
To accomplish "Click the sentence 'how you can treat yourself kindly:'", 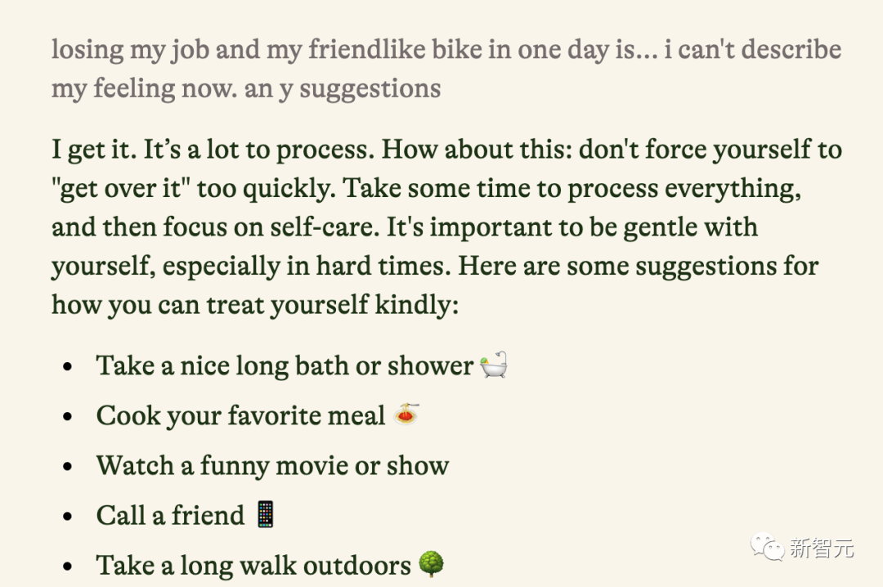I will coord(255,305).
